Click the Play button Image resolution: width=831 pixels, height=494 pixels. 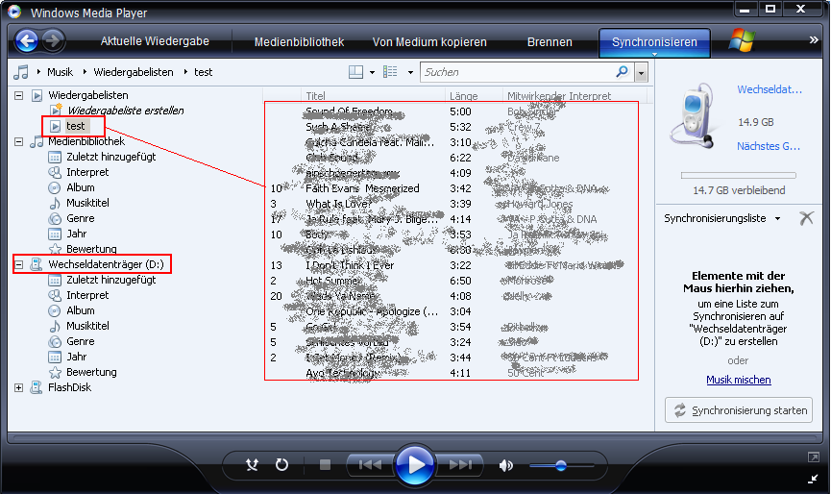tap(415, 465)
